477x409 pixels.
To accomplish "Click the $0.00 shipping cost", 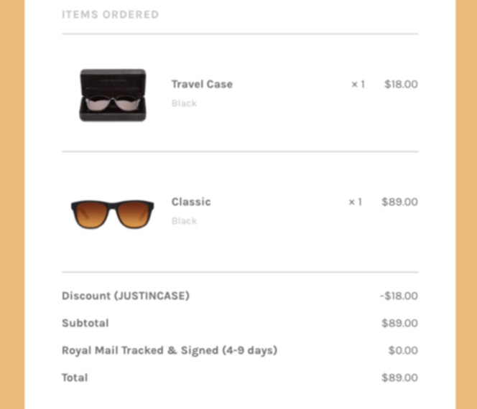I will [x=403, y=350].
